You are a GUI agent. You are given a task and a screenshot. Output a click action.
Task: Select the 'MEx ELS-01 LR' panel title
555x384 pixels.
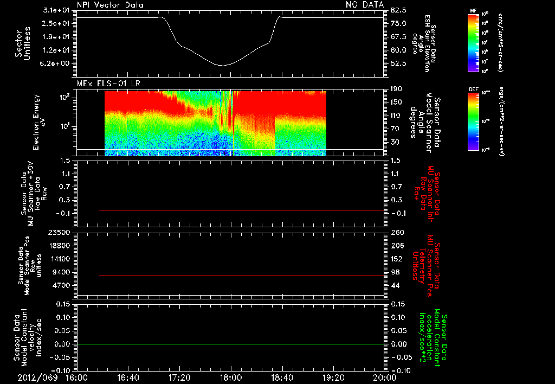coord(108,84)
